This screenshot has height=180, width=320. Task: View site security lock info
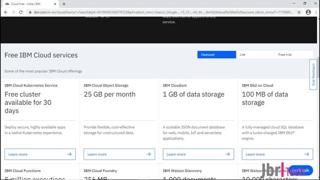click(x=30, y=12)
